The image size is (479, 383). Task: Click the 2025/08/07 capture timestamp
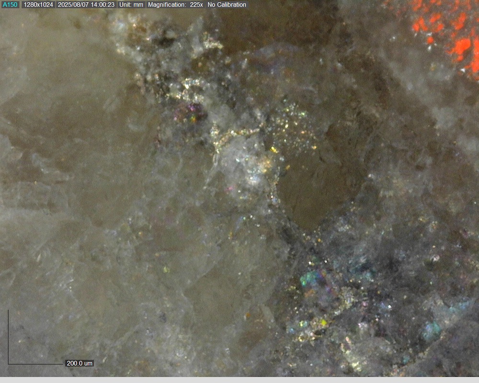coord(86,5)
